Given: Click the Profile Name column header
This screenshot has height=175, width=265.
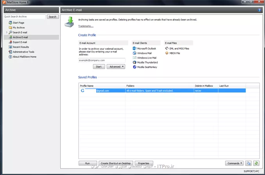Looking at the screenshot, I should pos(102,86).
